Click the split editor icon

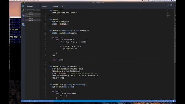coord(171,5)
